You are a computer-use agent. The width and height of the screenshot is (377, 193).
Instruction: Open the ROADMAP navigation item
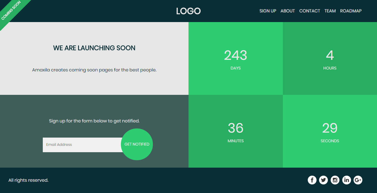(x=351, y=11)
